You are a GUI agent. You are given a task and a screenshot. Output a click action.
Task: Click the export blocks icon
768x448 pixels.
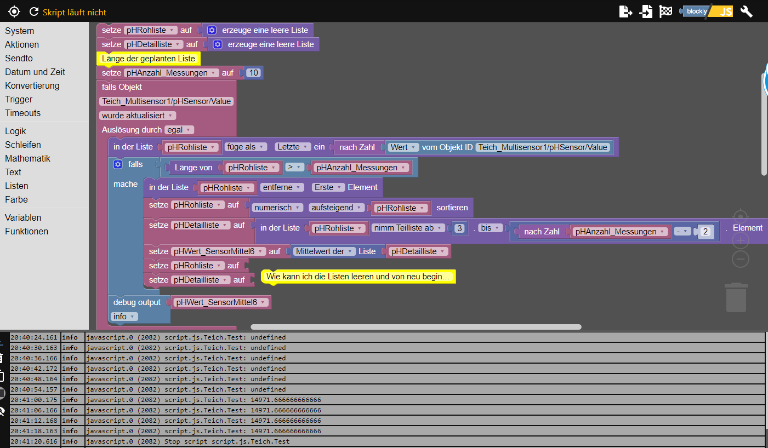(x=625, y=12)
